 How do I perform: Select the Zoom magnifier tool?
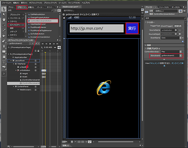(4, 25)
